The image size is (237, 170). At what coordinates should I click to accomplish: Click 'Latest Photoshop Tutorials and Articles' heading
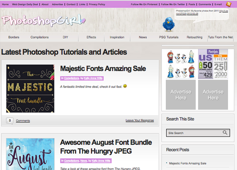pos(64,52)
